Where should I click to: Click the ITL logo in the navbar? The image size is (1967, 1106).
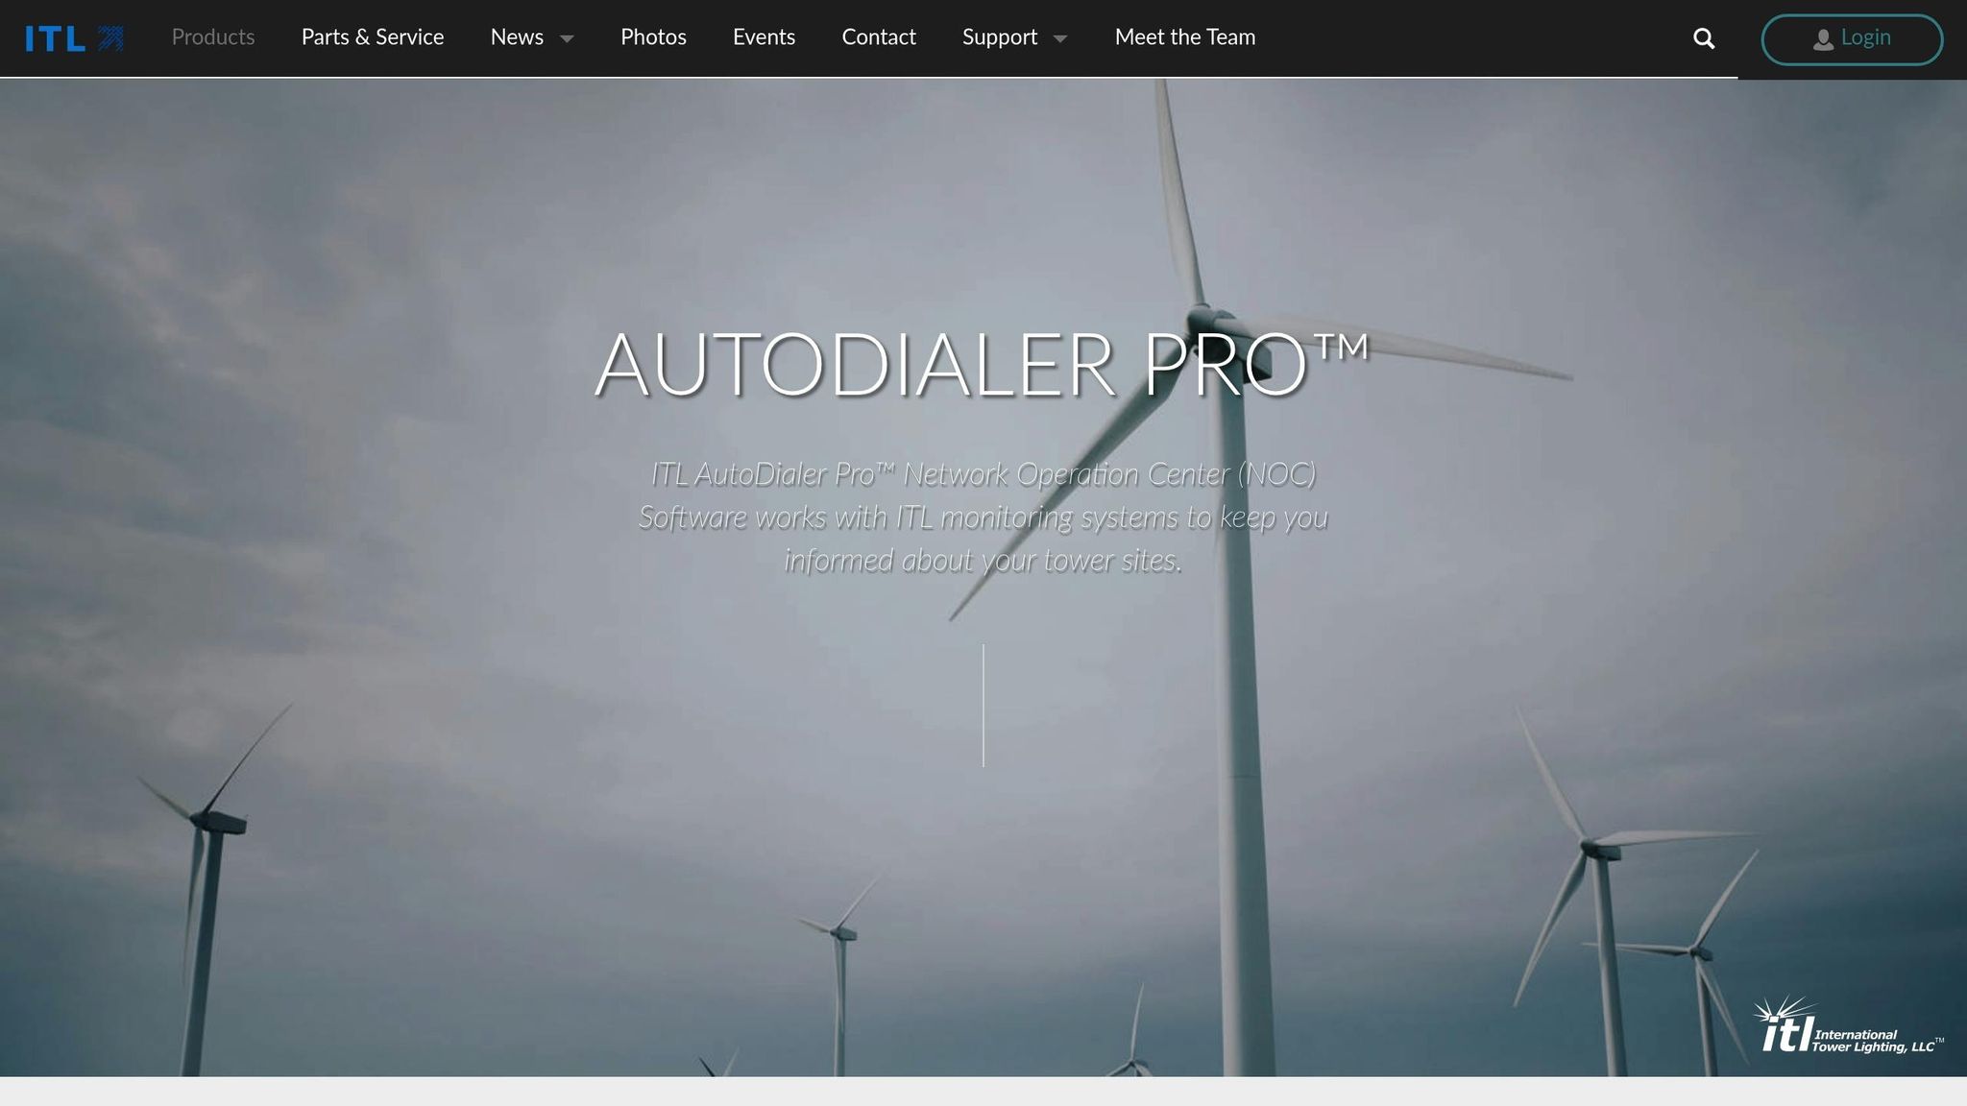pyautogui.click(x=74, y=38)
